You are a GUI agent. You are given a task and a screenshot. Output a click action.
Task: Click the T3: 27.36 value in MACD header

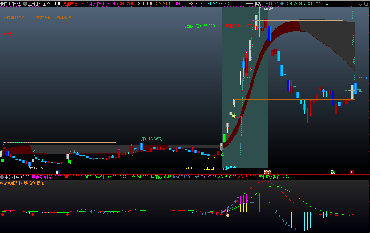pos(208,177)
